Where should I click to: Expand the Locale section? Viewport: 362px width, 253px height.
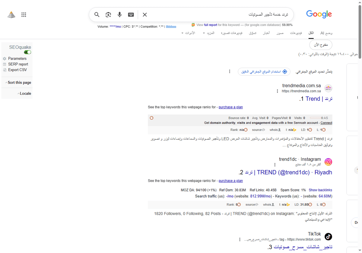point(24,94)
